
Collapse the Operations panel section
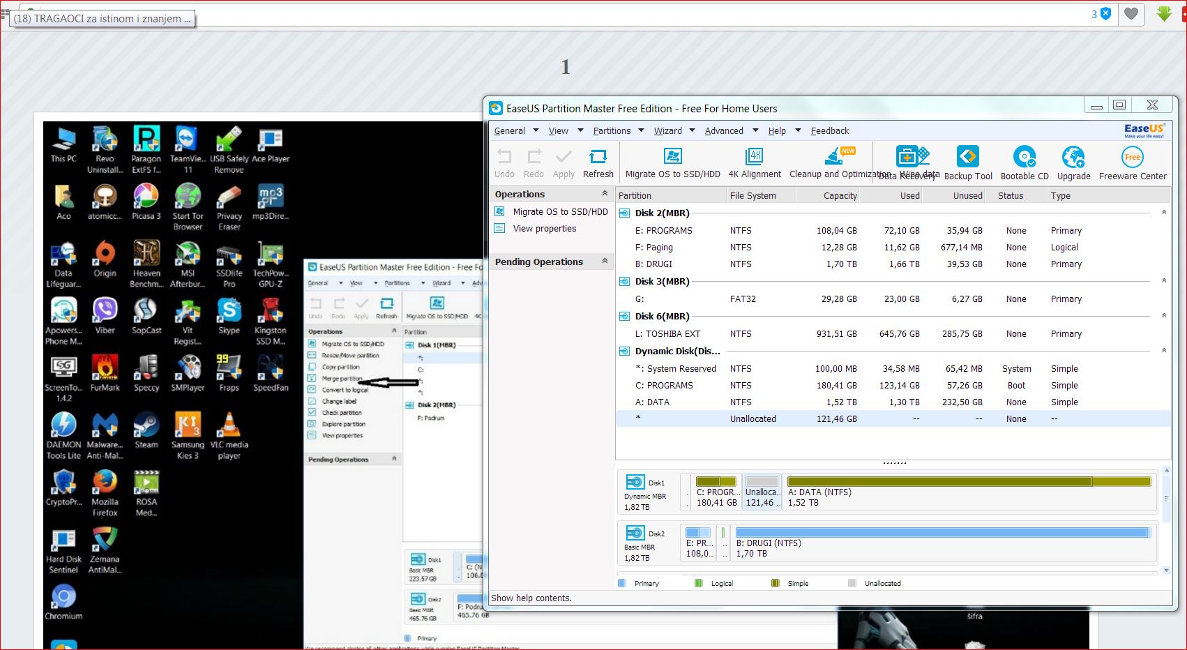coord(605,194)
